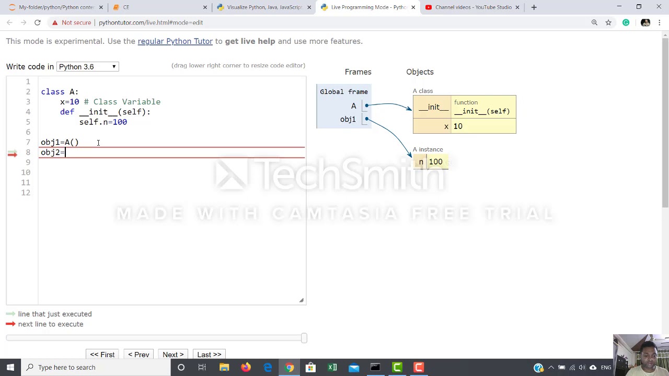Click instance attribute n value 100
669x376 pixels.
tap(435, 162)
